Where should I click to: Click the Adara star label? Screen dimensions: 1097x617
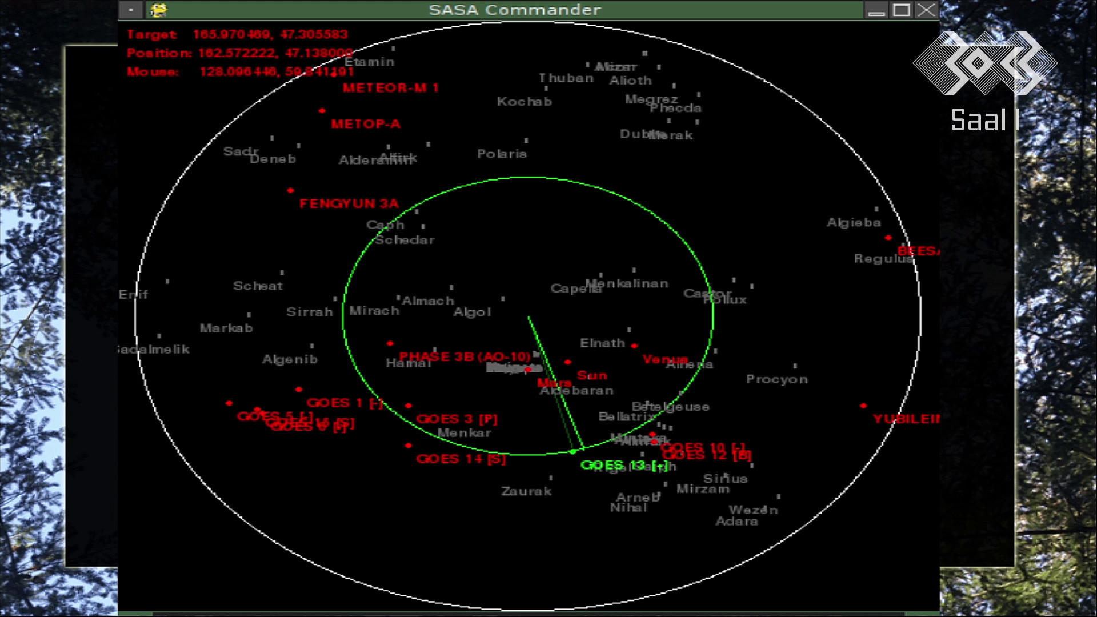[x=736, y=521]
